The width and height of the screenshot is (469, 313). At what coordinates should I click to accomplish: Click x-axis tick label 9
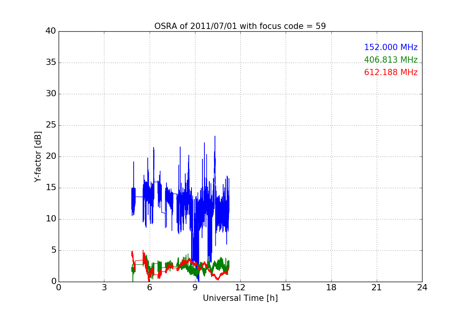click(195, 287)
